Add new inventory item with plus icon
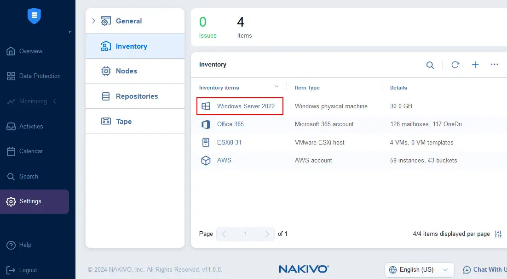The image size is (507, 279). 475,65
